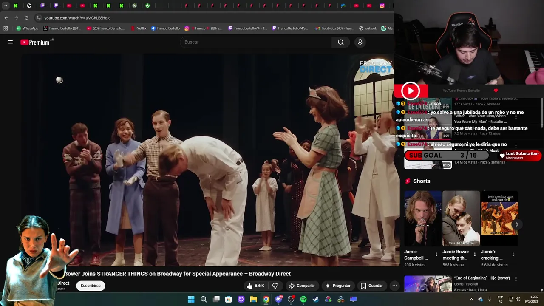
Task: Select the youtube.com URL address bar
Action: tap(77, 18)
